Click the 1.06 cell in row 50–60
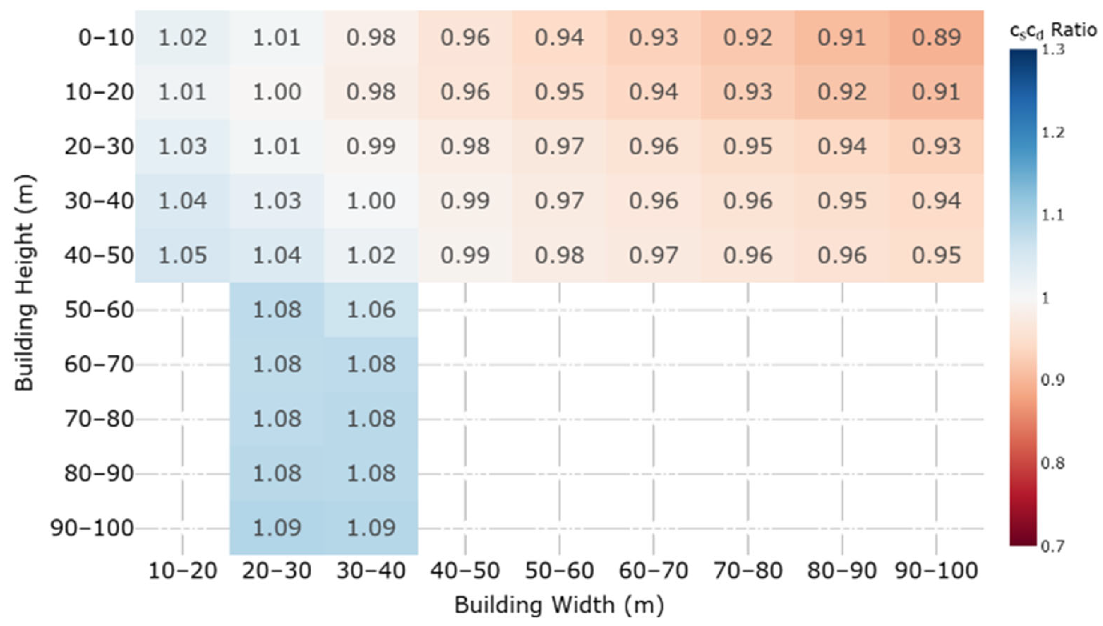The width and height of the screenshot is (1103, 626). click(371, 310)
